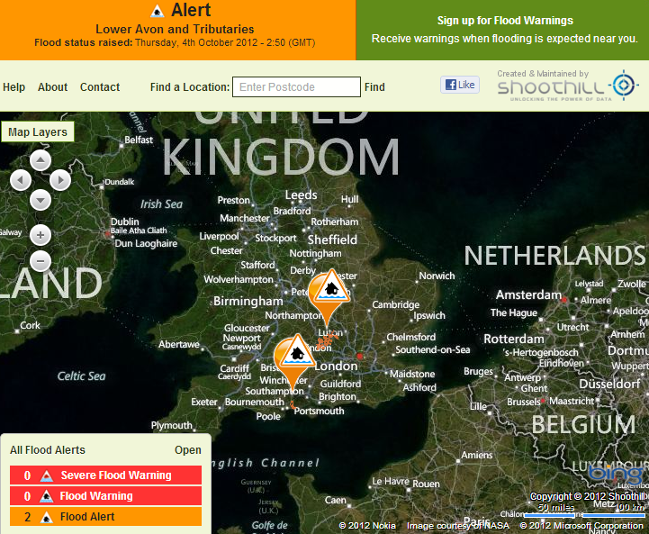Viewport: 649px width, 534px height.
Task: Click the Enter Postcode field
Action: [296, 87]
